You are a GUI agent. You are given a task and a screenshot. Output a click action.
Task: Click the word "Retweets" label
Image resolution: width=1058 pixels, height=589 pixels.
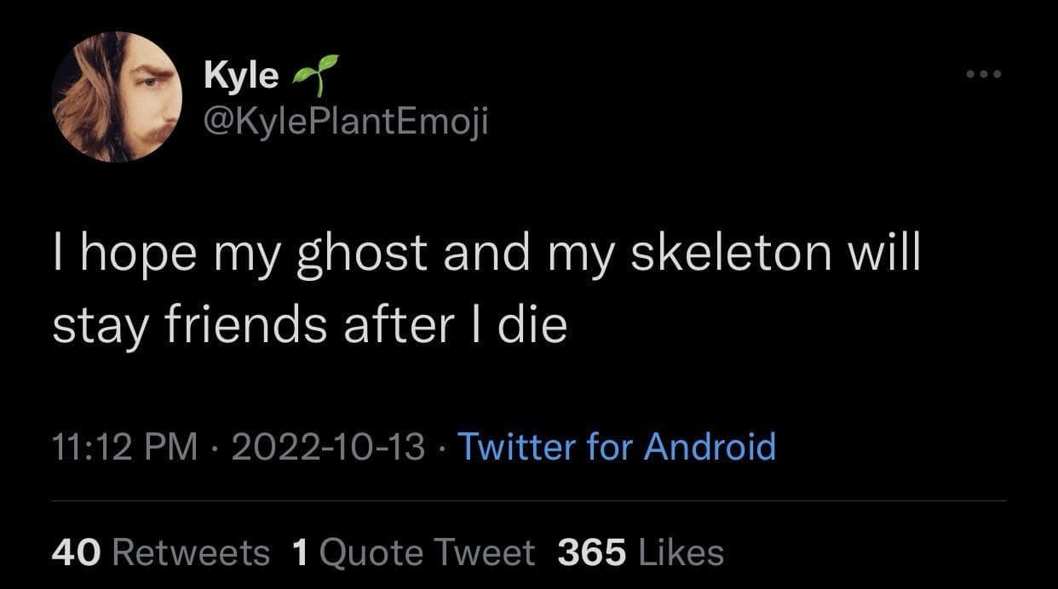point(190,552)
